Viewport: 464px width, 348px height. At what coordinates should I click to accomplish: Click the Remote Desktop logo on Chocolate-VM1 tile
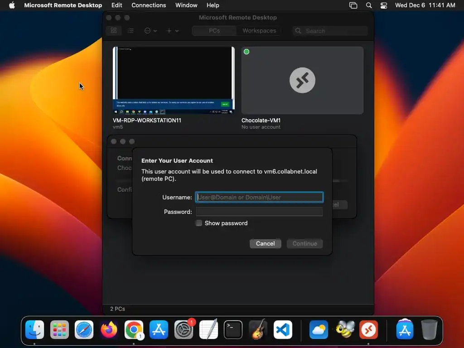[302, 80]
